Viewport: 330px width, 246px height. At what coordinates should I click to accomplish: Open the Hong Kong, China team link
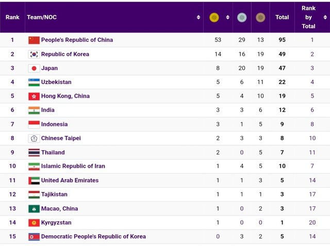[65, 96]
